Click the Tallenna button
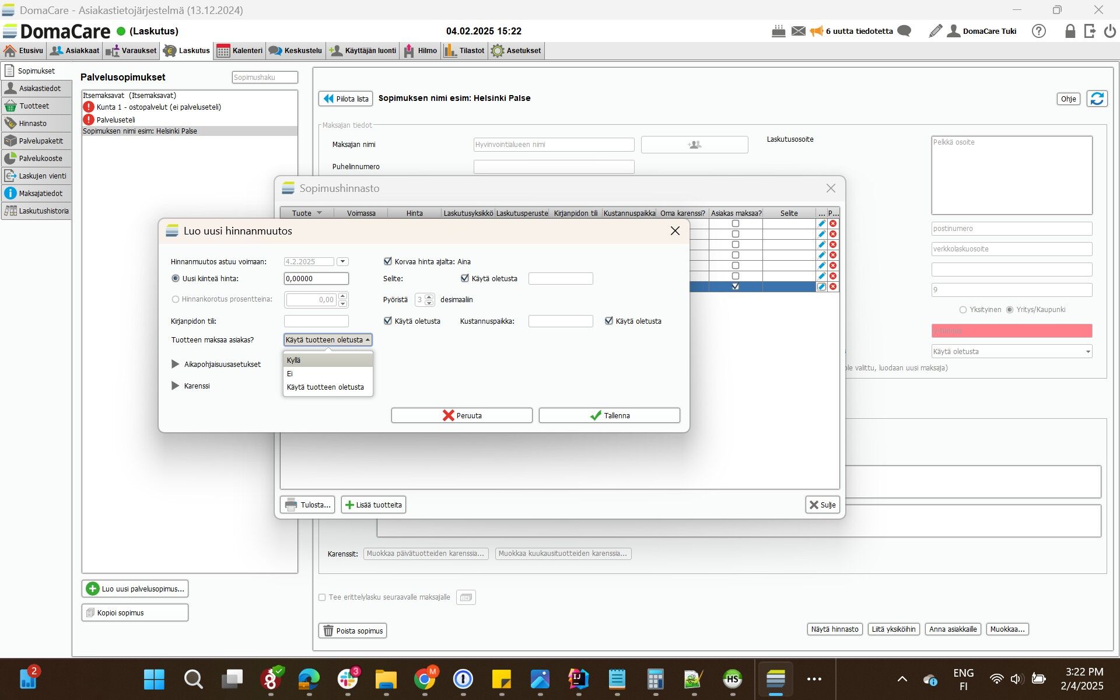Screen dimensions: 1120x700 609,415
